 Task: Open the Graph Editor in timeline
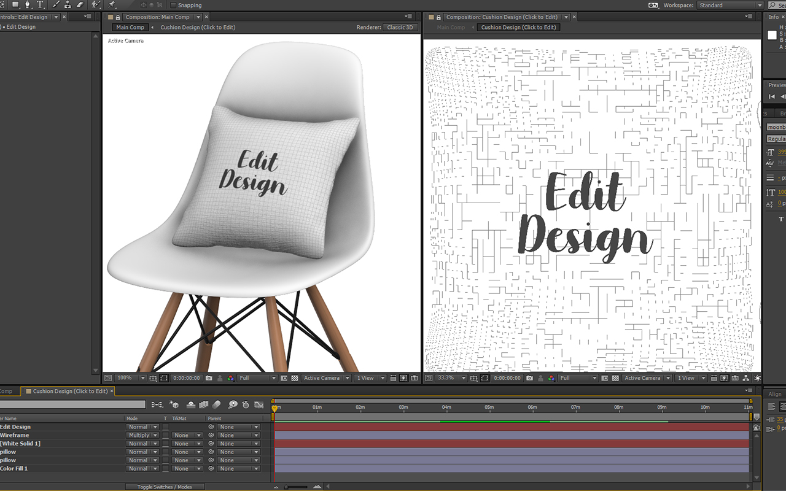[259, 404]
